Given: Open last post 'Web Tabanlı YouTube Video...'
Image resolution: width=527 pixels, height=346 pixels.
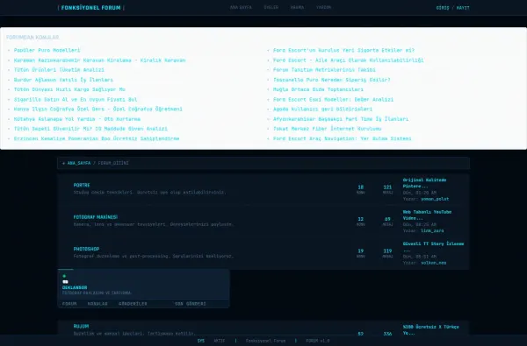Looking at the screenshot, I should click(427, 215).
